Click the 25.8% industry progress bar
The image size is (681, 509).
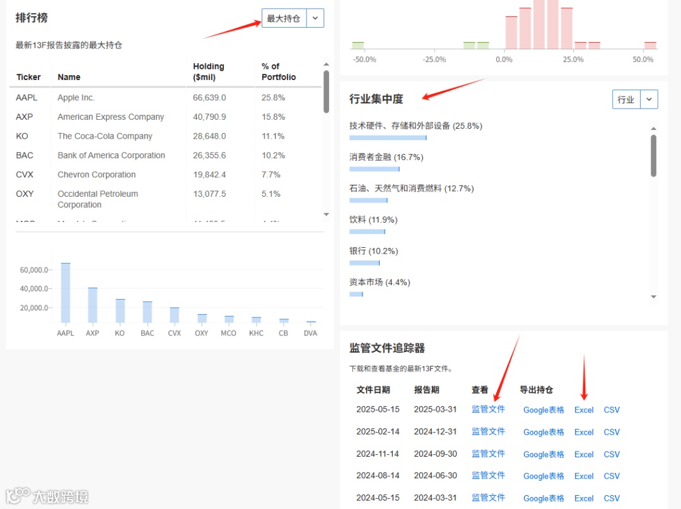tap(388, 137)
